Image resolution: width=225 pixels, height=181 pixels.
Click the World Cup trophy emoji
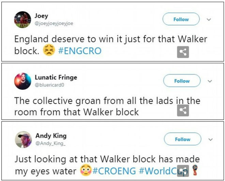point(195,170)
